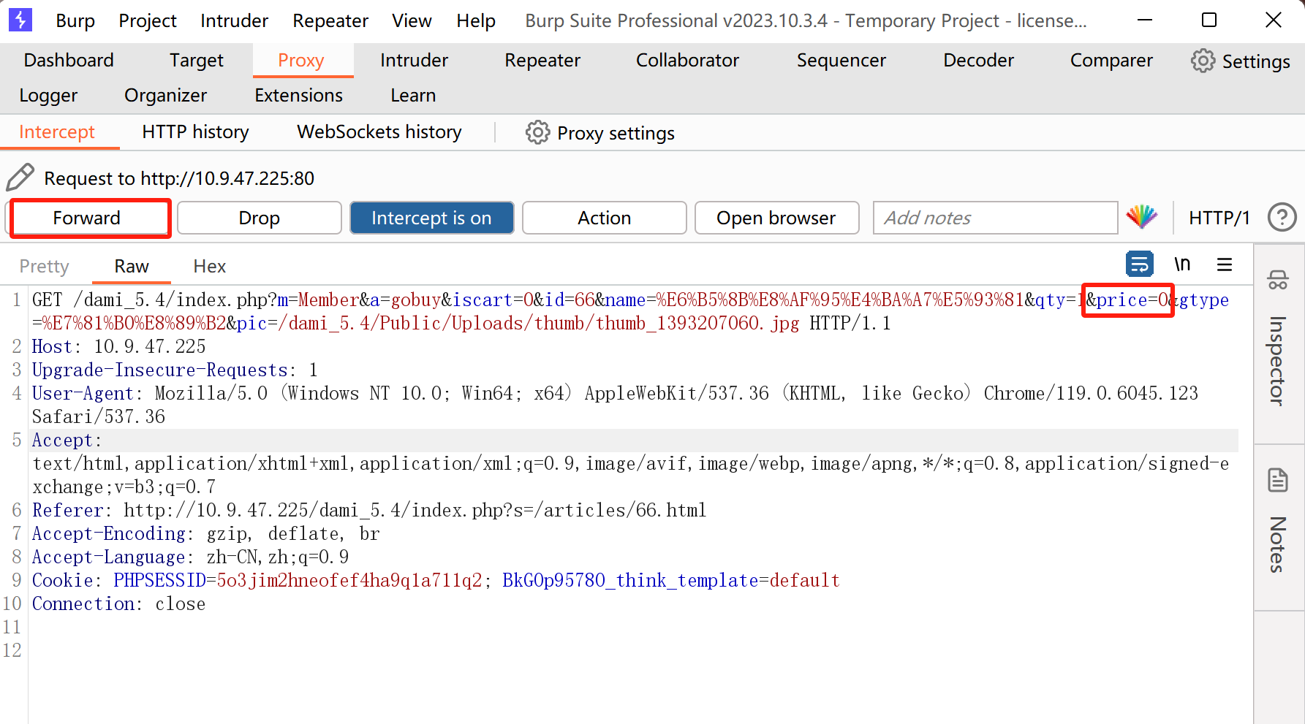Switch to the Logger tab
Image resolution: width=1305 pixels, height=724 pixels.
pos(48,95)
